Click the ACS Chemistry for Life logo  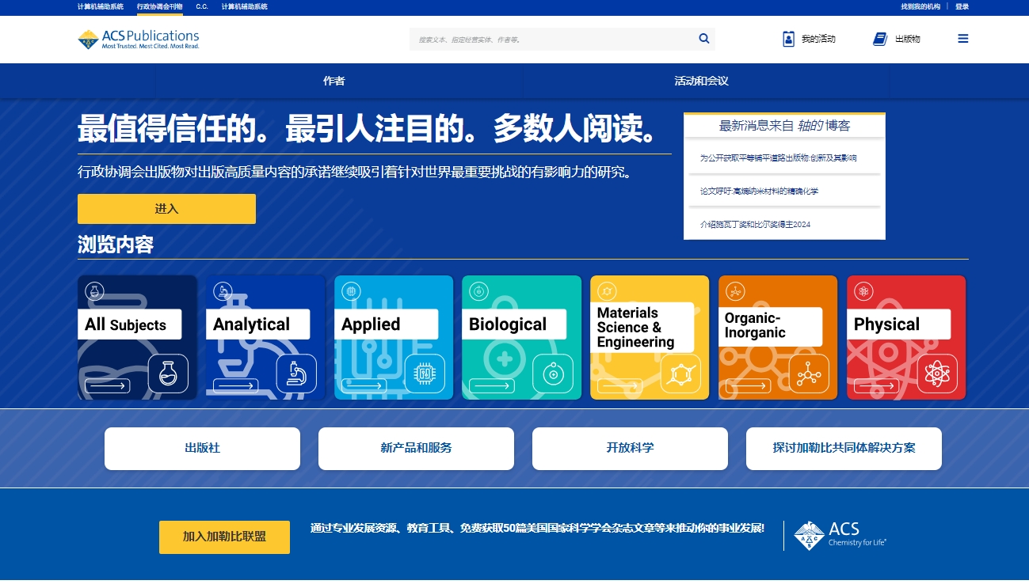coord(840,535)
